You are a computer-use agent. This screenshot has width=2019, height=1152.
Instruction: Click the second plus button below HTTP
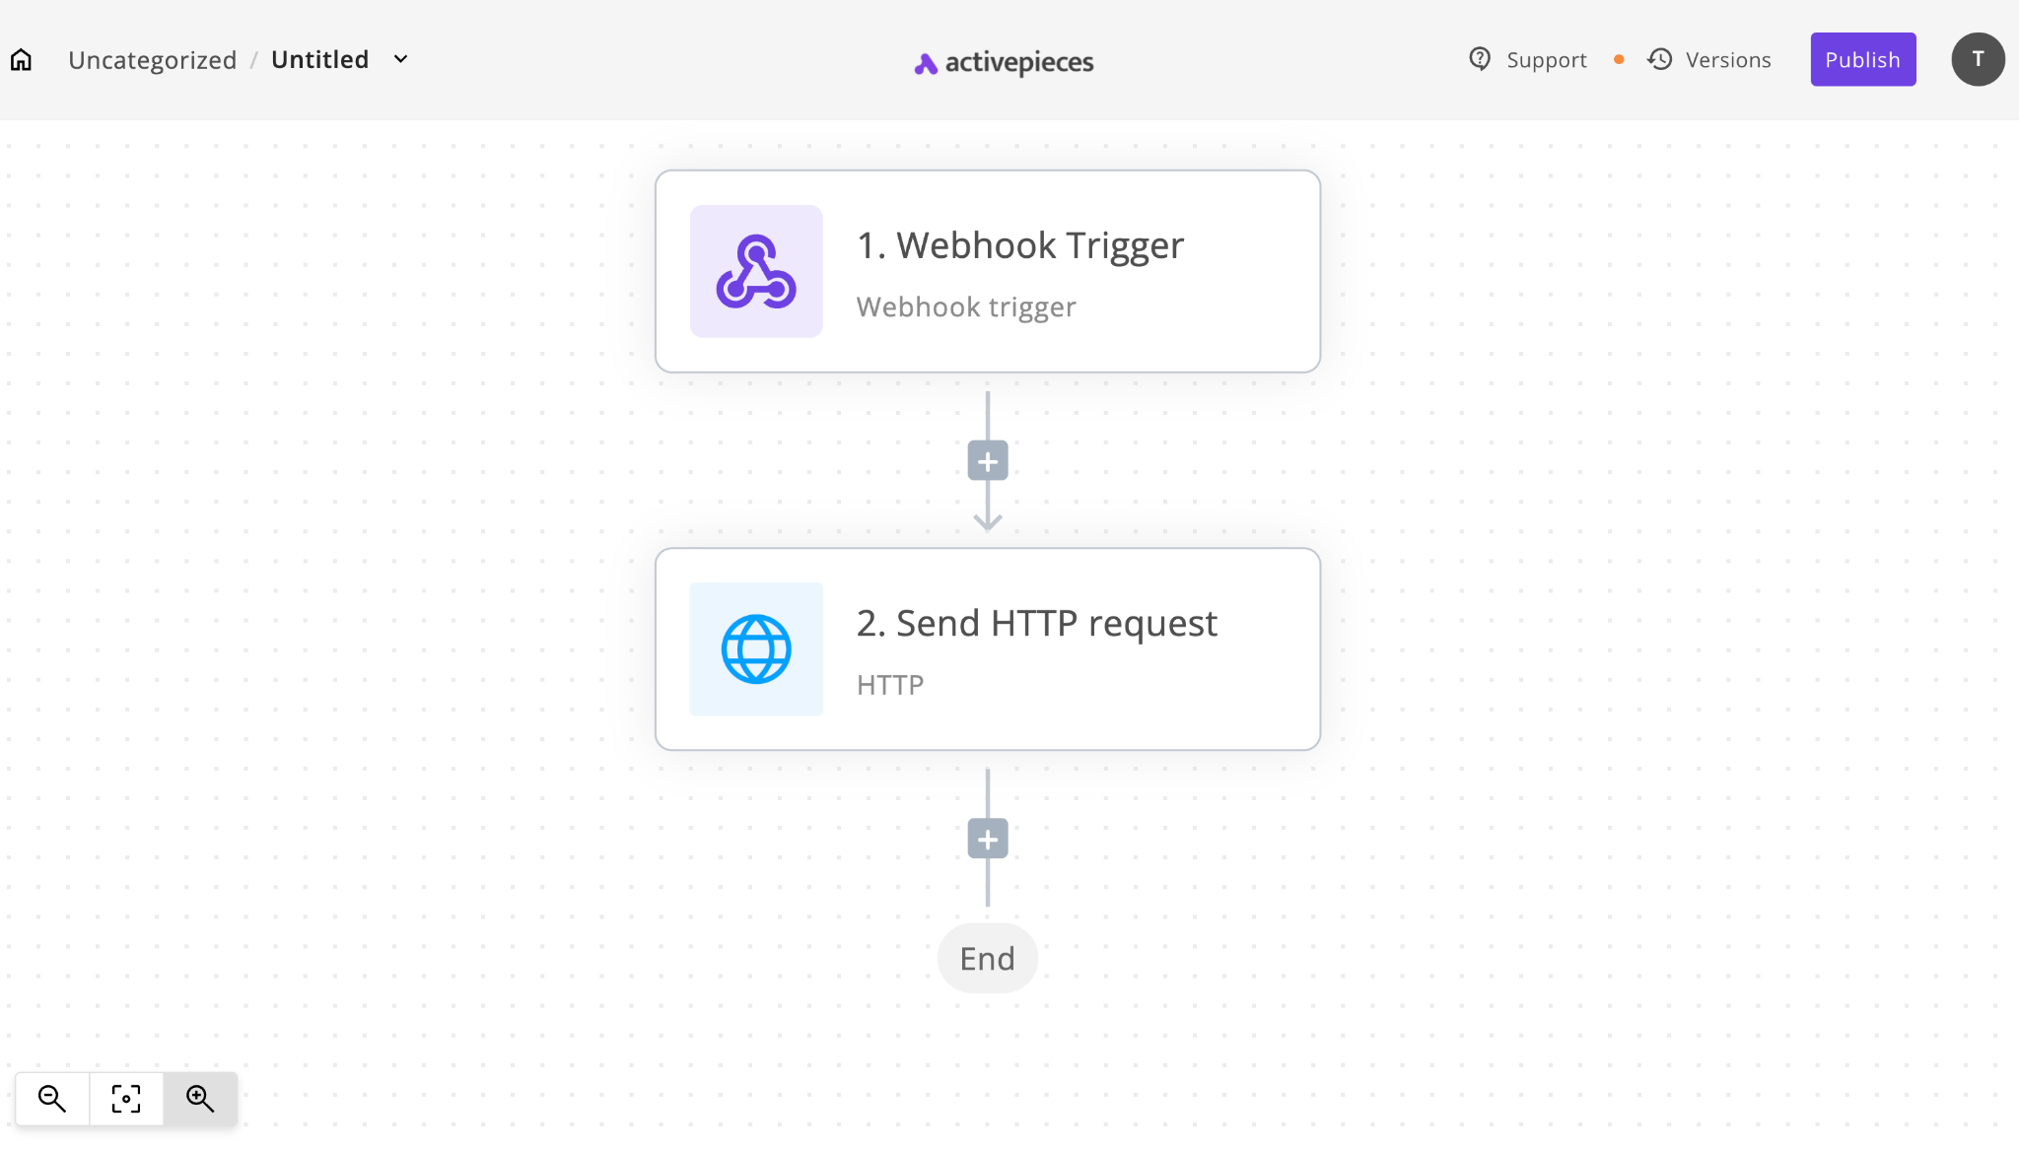coord(987,839)
